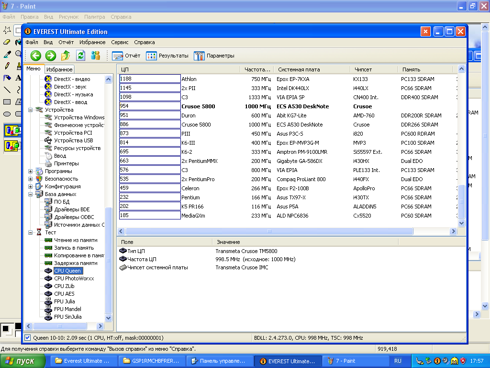This screenshot has width=490, height=368.
Task: Open FPU SinJulia benchmark
Action: pyautogui.click(x=67, y=317)
